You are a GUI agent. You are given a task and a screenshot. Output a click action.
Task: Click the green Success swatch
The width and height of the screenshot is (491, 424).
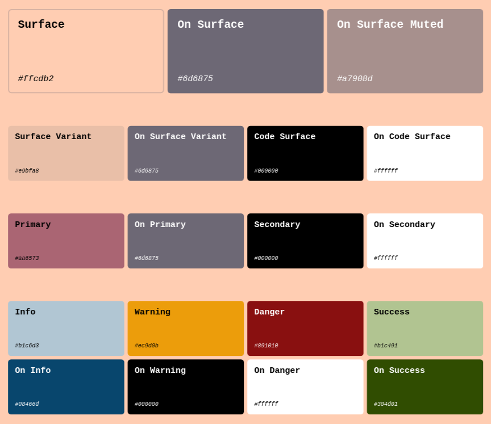[425, 328]
